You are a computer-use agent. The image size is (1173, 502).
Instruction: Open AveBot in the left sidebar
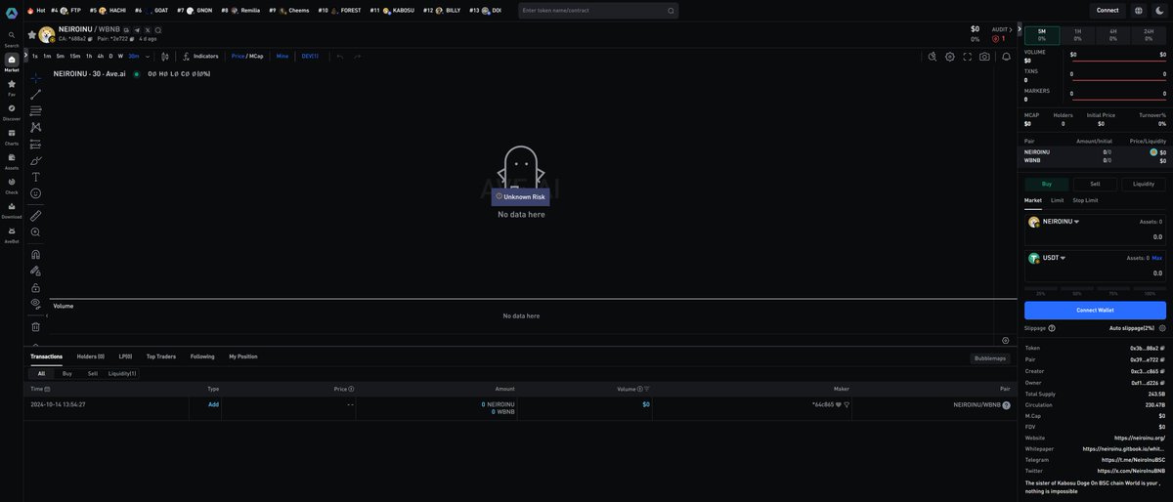pos(12,234)
